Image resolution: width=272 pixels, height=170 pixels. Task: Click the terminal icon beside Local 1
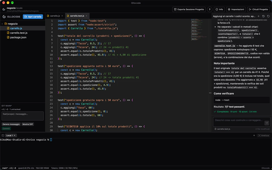point(3,135)
